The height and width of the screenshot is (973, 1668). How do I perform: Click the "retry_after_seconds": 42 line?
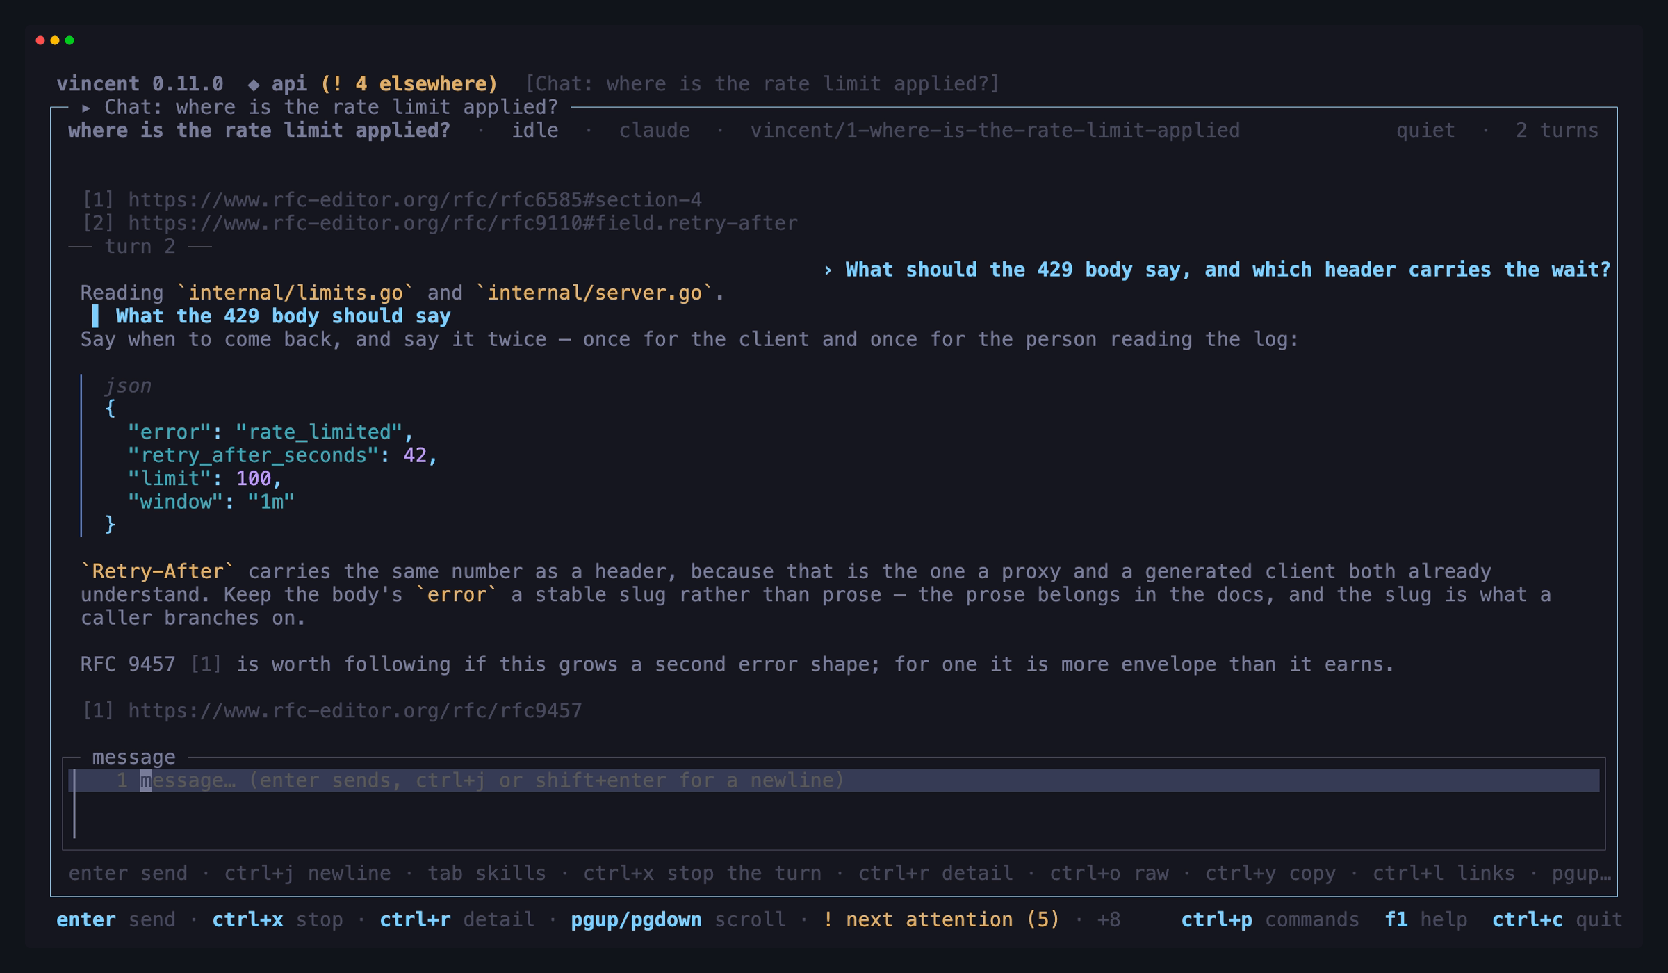[282, 455]
